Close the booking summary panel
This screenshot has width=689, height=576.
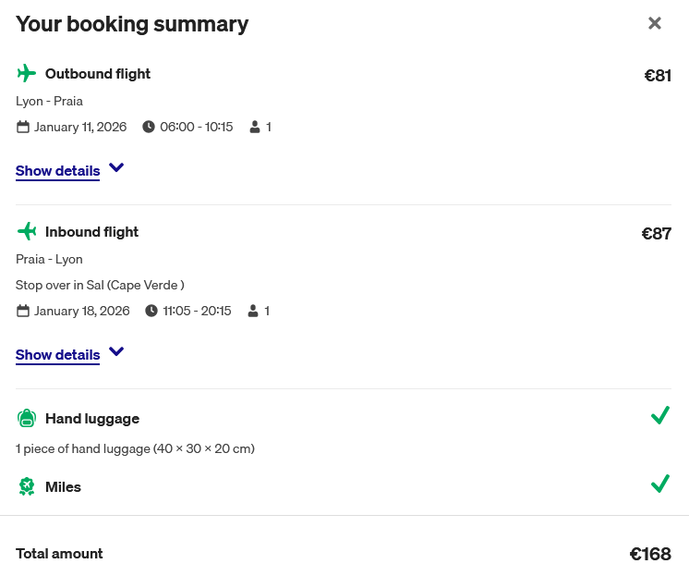[x=655, y=23]
